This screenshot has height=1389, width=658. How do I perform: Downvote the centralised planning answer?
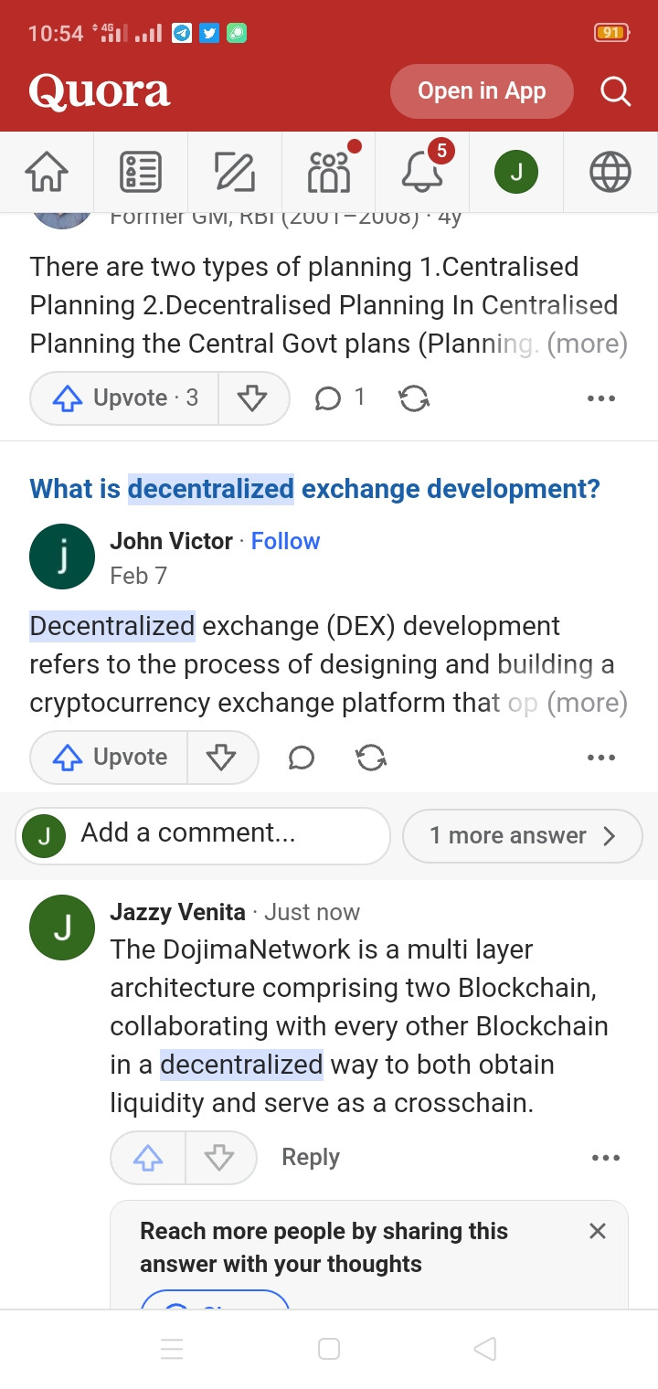coord(253,398)
